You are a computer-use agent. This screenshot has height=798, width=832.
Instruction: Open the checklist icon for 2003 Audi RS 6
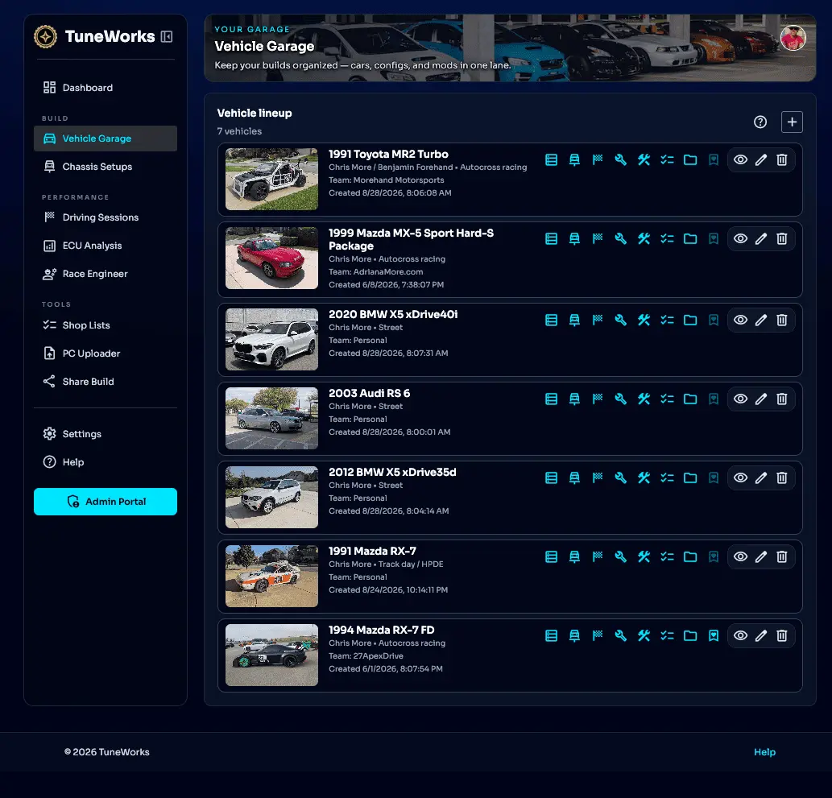(x=667, y=399)
